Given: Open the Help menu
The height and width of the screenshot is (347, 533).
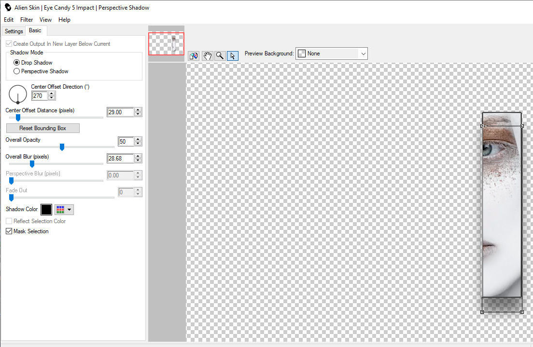Looking at the screenshot, I should (64, 20).
